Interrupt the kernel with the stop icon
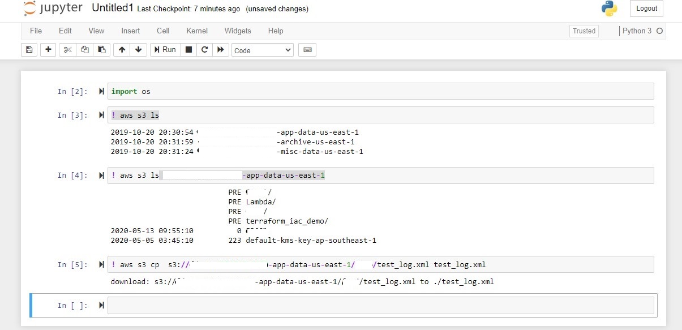 pyautogui.click(x=188, y=50)
